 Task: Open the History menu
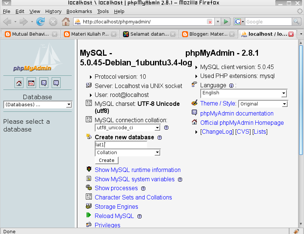click(x=53, y=12)
